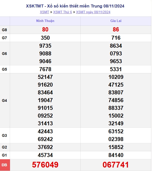Select Gia Lai special prize 067741
152x171 pixels.
116,165
